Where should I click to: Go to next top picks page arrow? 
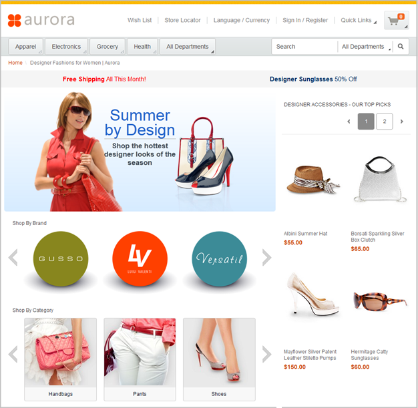(x=402, y=122)
